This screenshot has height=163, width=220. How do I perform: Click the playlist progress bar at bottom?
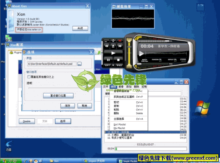(151, 149)
